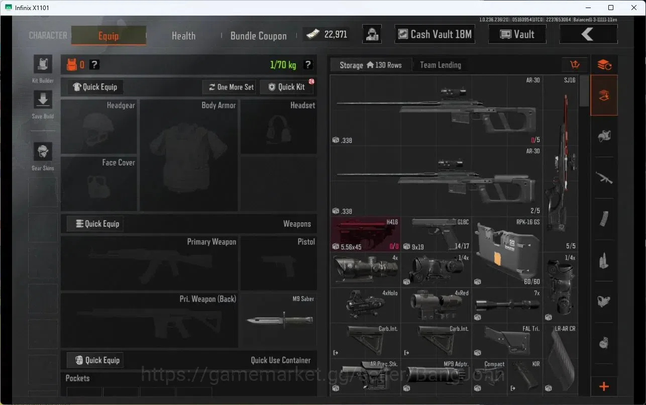This screenshot has width=646, height=405.
Task: Filter storage by the grenade category icon
Action: click(604, 343)
